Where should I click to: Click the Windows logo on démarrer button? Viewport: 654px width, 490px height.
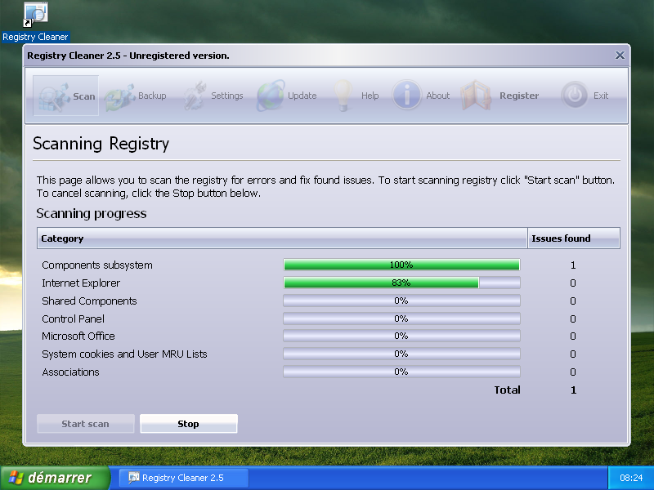point(16,478)
